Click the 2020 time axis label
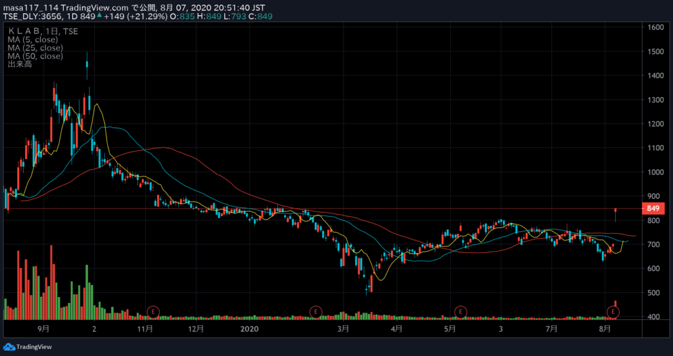The height and width of the screenshot is (356, 673). [x=250, y=329]
